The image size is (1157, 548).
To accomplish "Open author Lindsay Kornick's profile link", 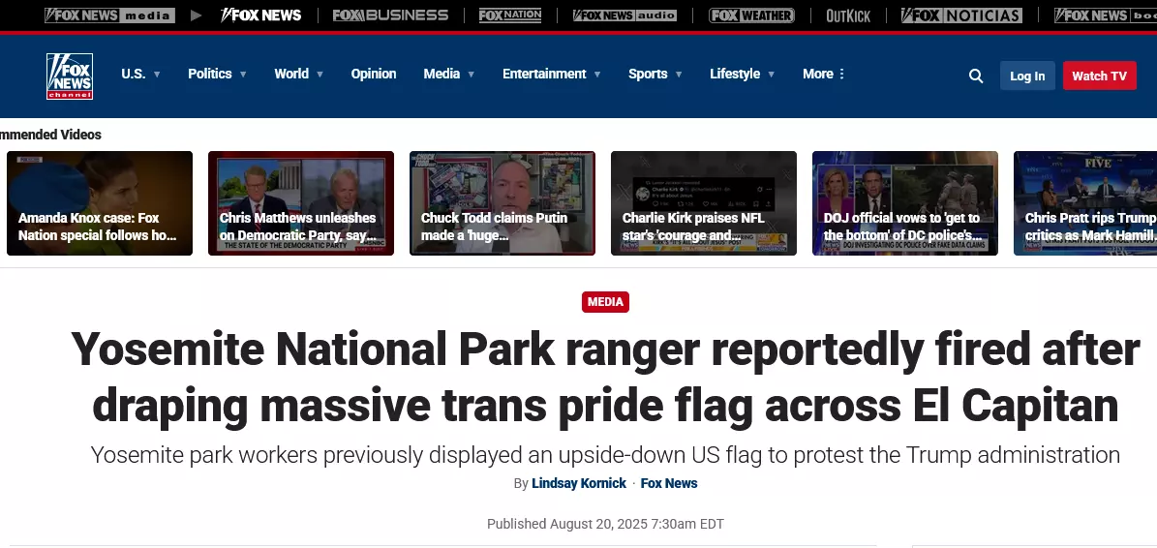I will coord(579,483).
